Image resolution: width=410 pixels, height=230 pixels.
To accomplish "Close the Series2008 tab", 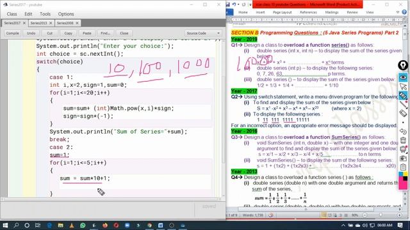I will tap(77, 23).
